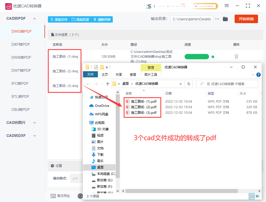
Task: Open 音乐 folder in navigation pane
Action: coord(98,161)
